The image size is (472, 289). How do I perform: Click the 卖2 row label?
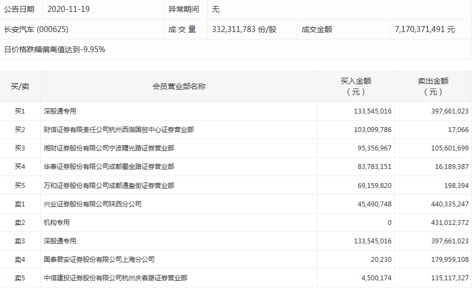tap(20, 223)
